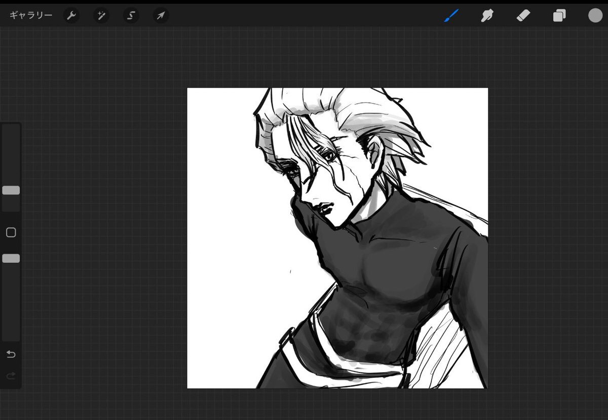The image size is (608, 420).
Task: Tap the square Modify button in sidebar
Action: tap(11, 233)
